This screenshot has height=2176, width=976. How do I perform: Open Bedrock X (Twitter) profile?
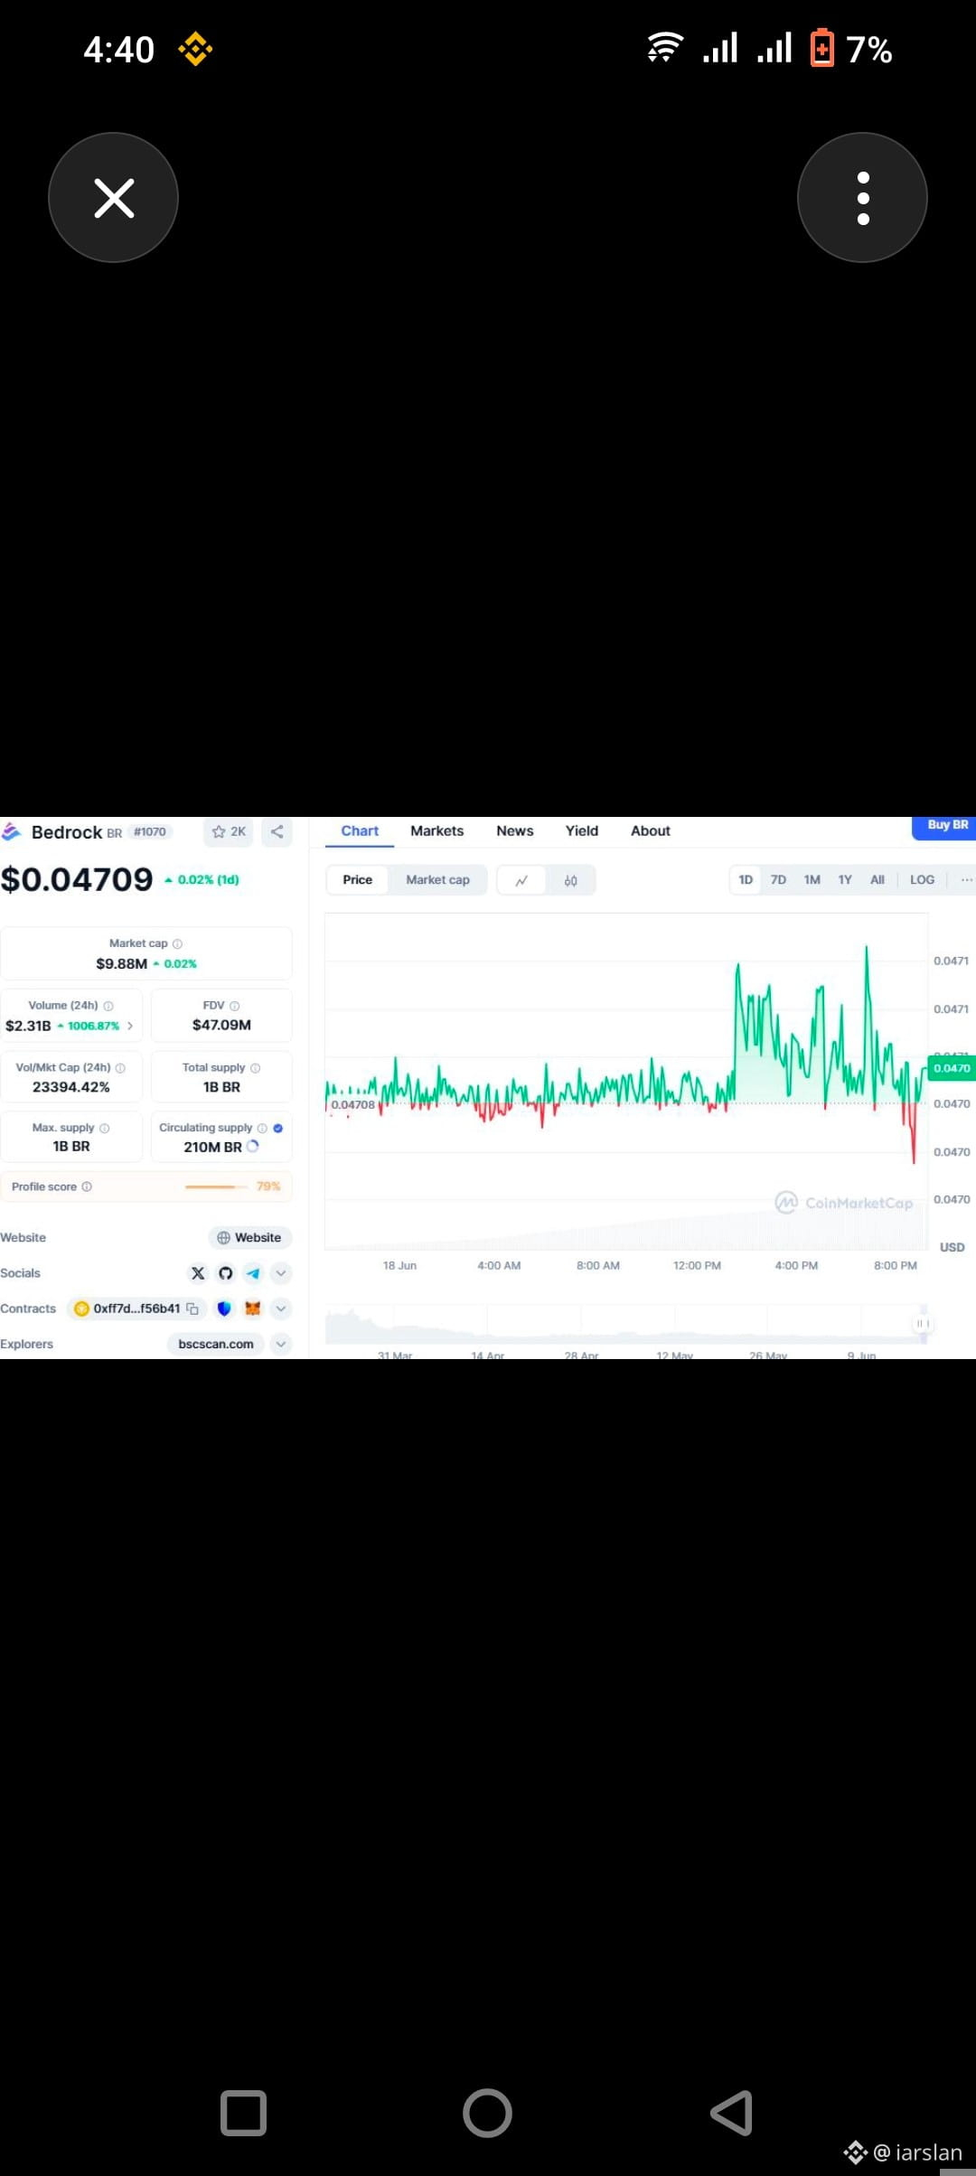198,1273
